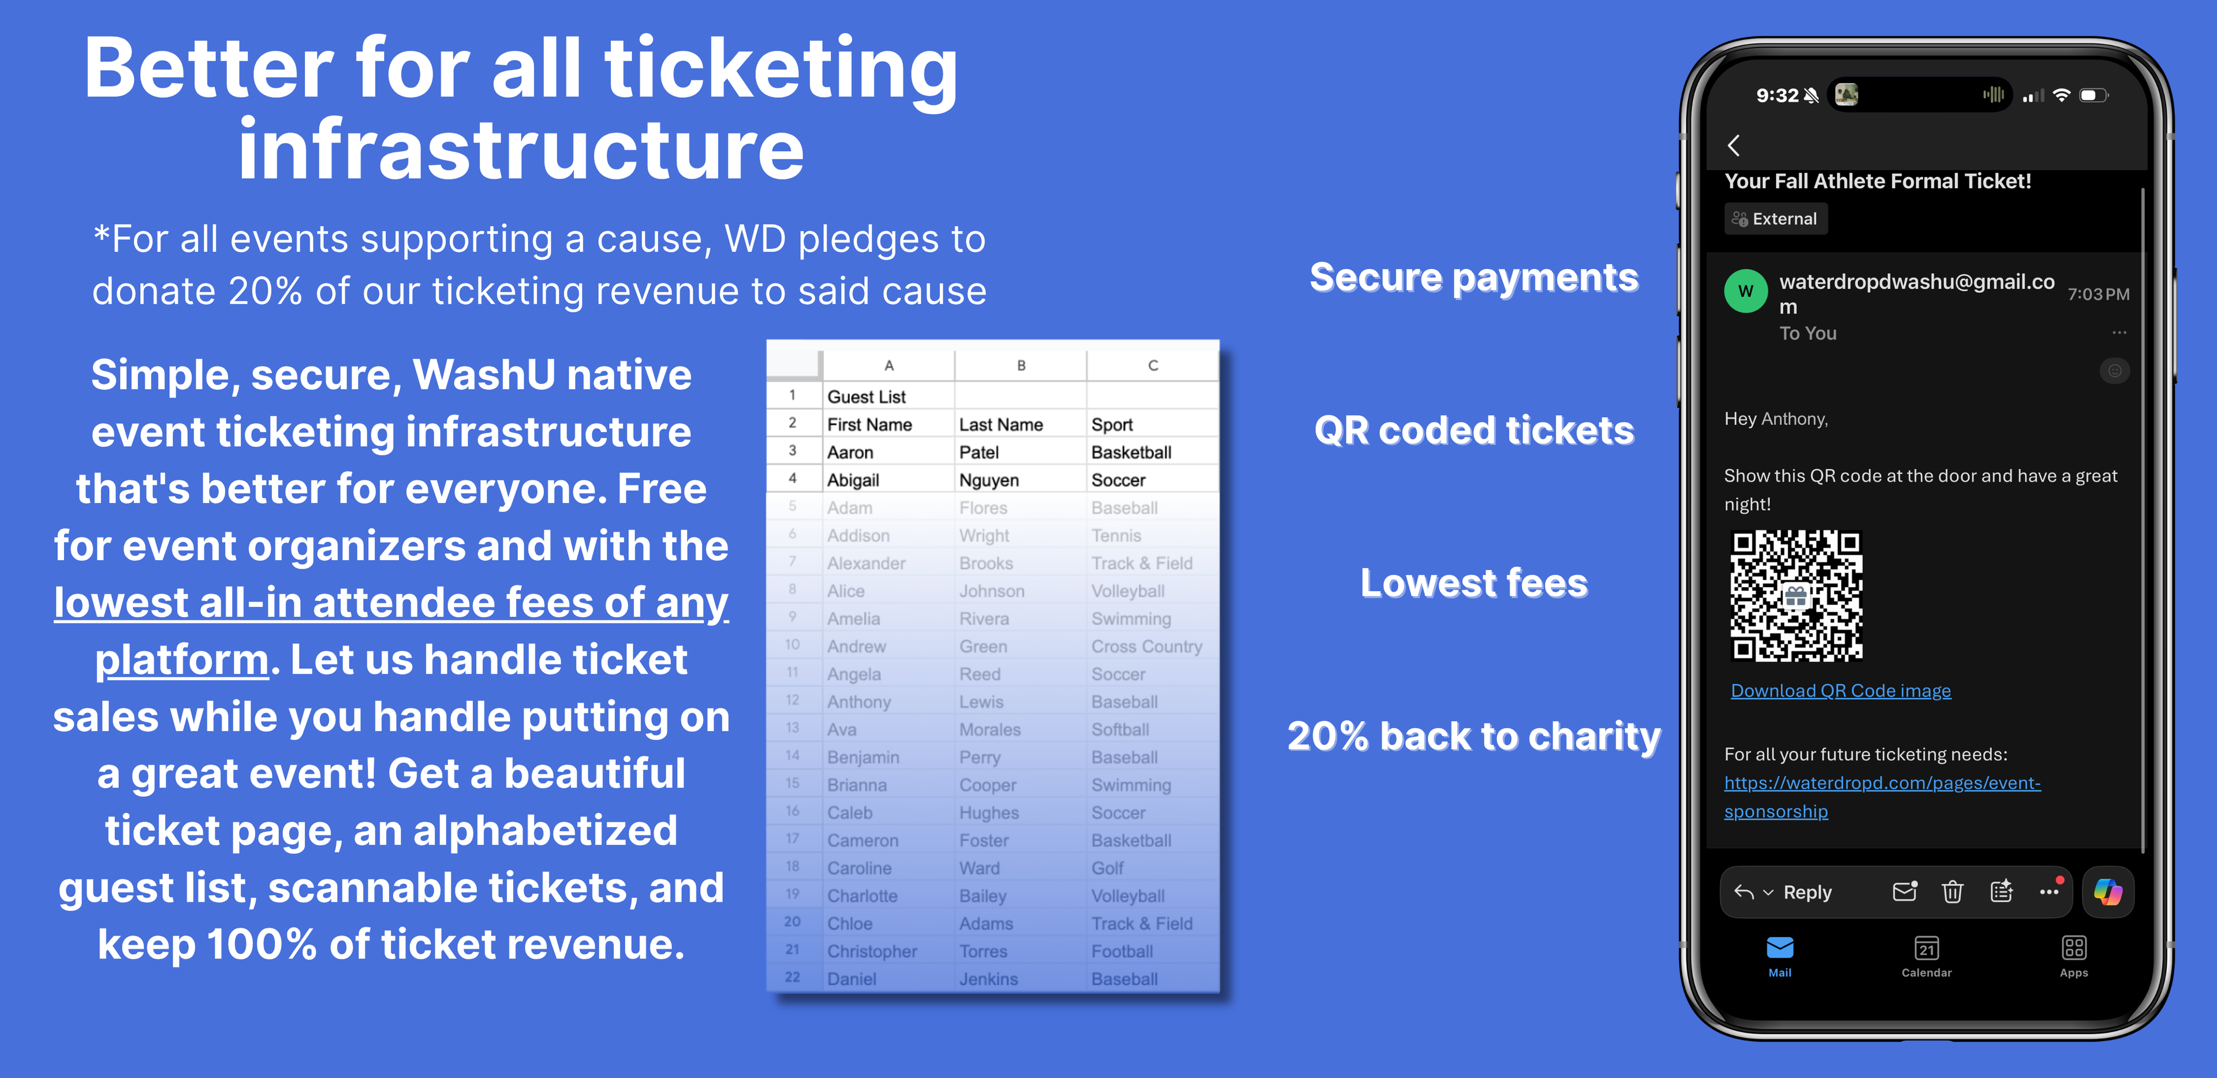2217x1078 pixels.
Task: Open the AI summarize icon with sparkles
Action: 2001,891
